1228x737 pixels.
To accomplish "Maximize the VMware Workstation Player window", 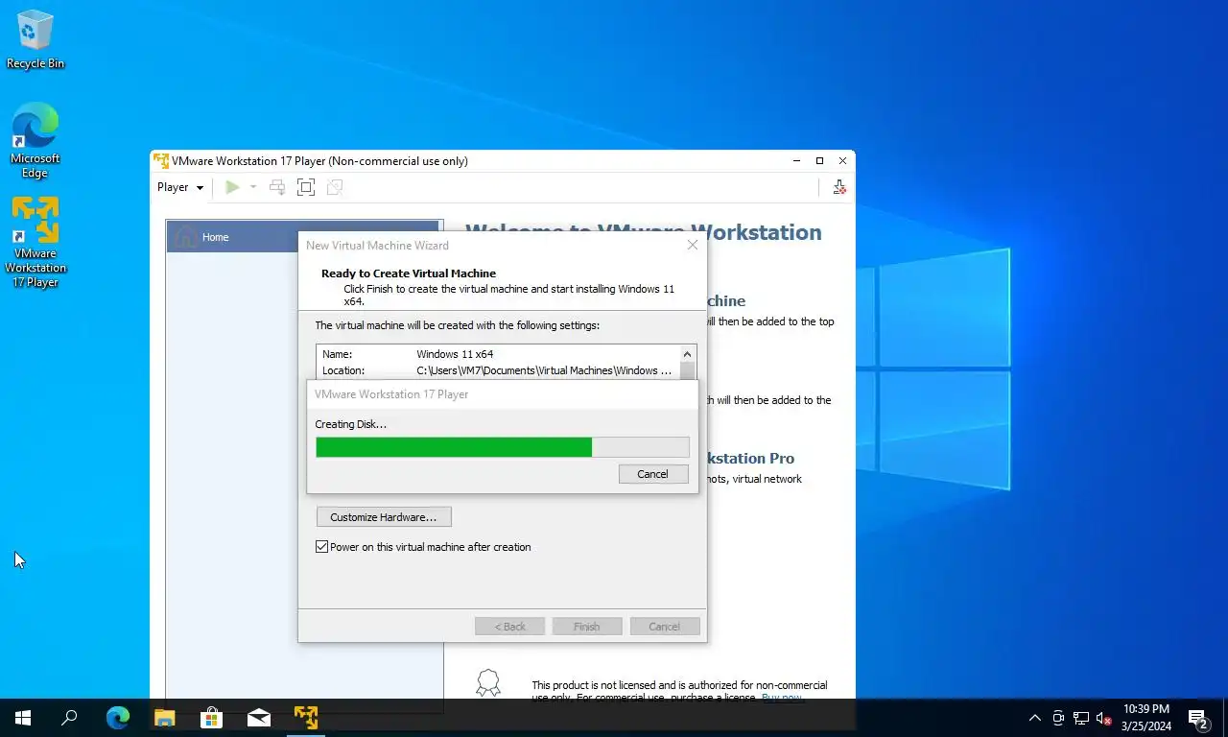I will pos(819,160).
